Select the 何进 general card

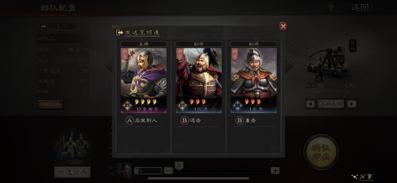coord(199,80)
